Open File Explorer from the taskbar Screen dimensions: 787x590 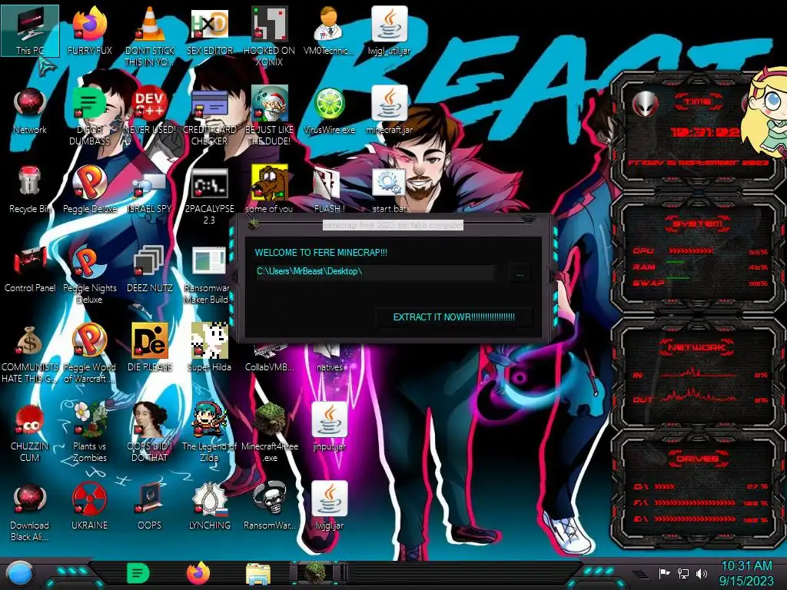pos(258,574)
